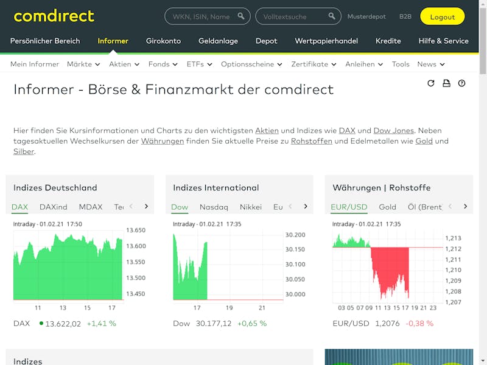Follow the Aktien link in intro text
487x365 pixels.
coord(267,131)
